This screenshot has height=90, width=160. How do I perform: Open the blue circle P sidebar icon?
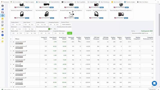point(2,35)
